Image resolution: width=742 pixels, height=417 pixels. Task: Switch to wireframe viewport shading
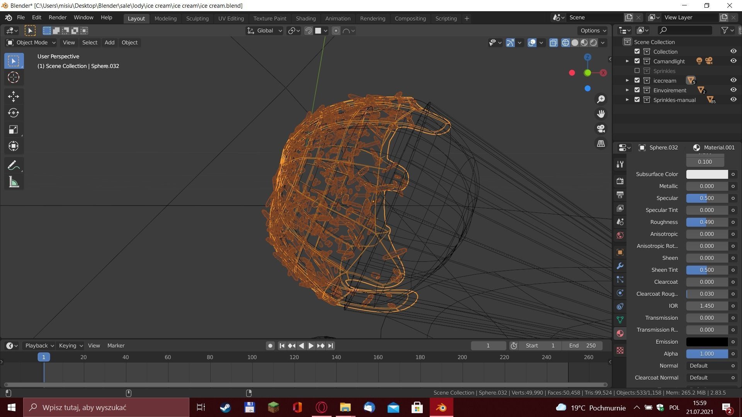565,43
